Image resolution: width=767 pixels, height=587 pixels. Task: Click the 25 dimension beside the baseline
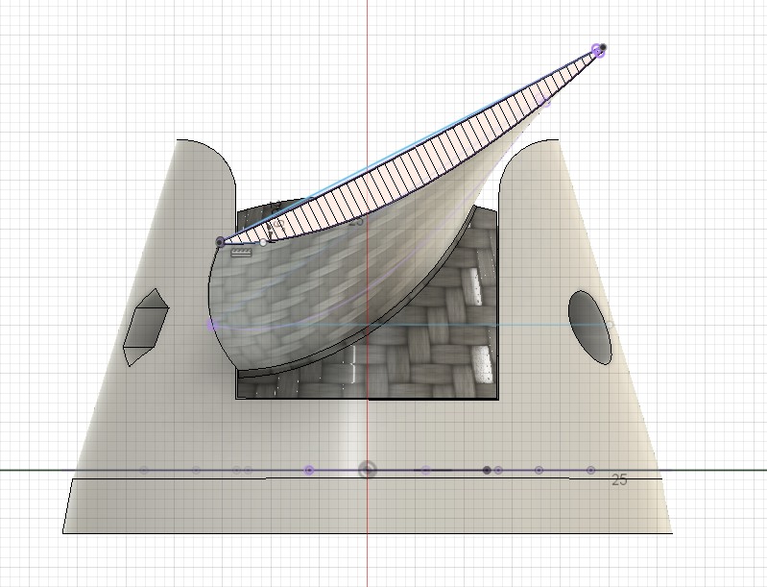(619, 479)
